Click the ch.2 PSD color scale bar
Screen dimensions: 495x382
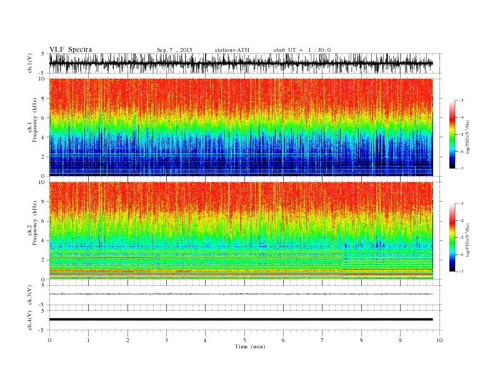pyautogui.click(x=452, y=237)
